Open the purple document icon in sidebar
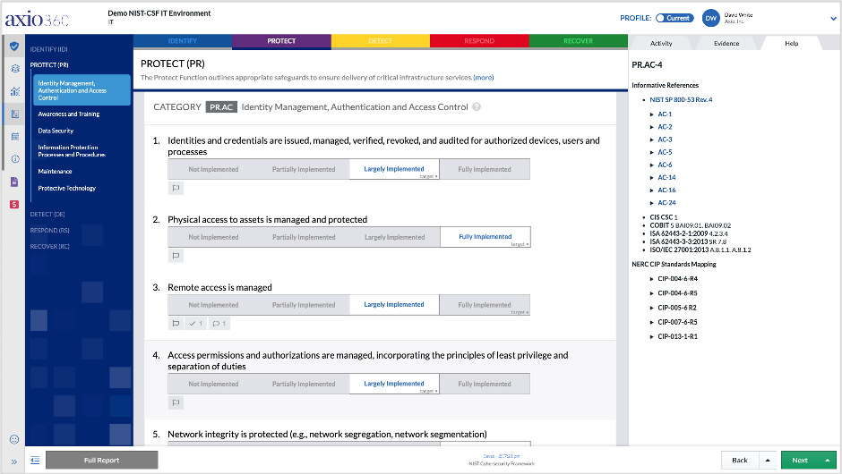Screen dimensions: 842x474 tap(14, 182)
